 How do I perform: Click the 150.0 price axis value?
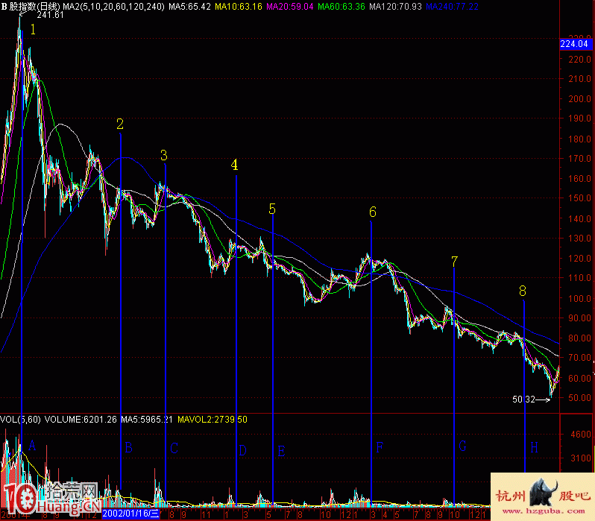tap(579, 198)
